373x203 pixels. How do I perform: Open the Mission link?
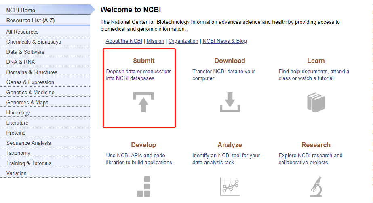[x=155, y=41]
